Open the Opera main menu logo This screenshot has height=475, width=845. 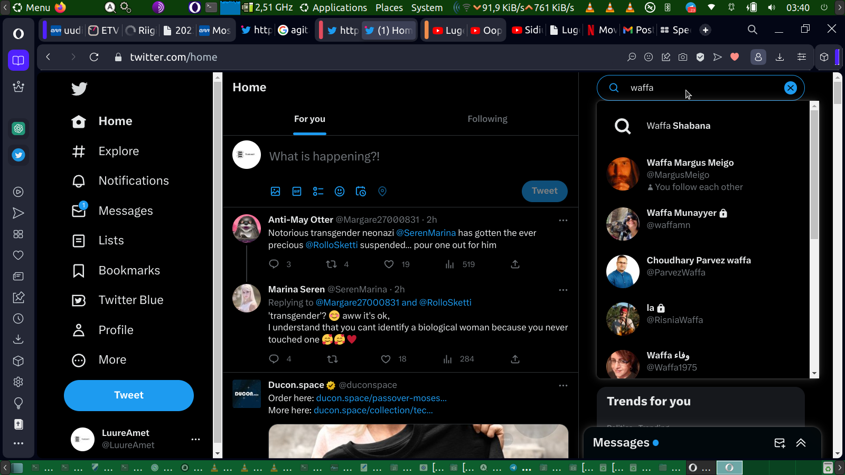[x=18, y=34]
